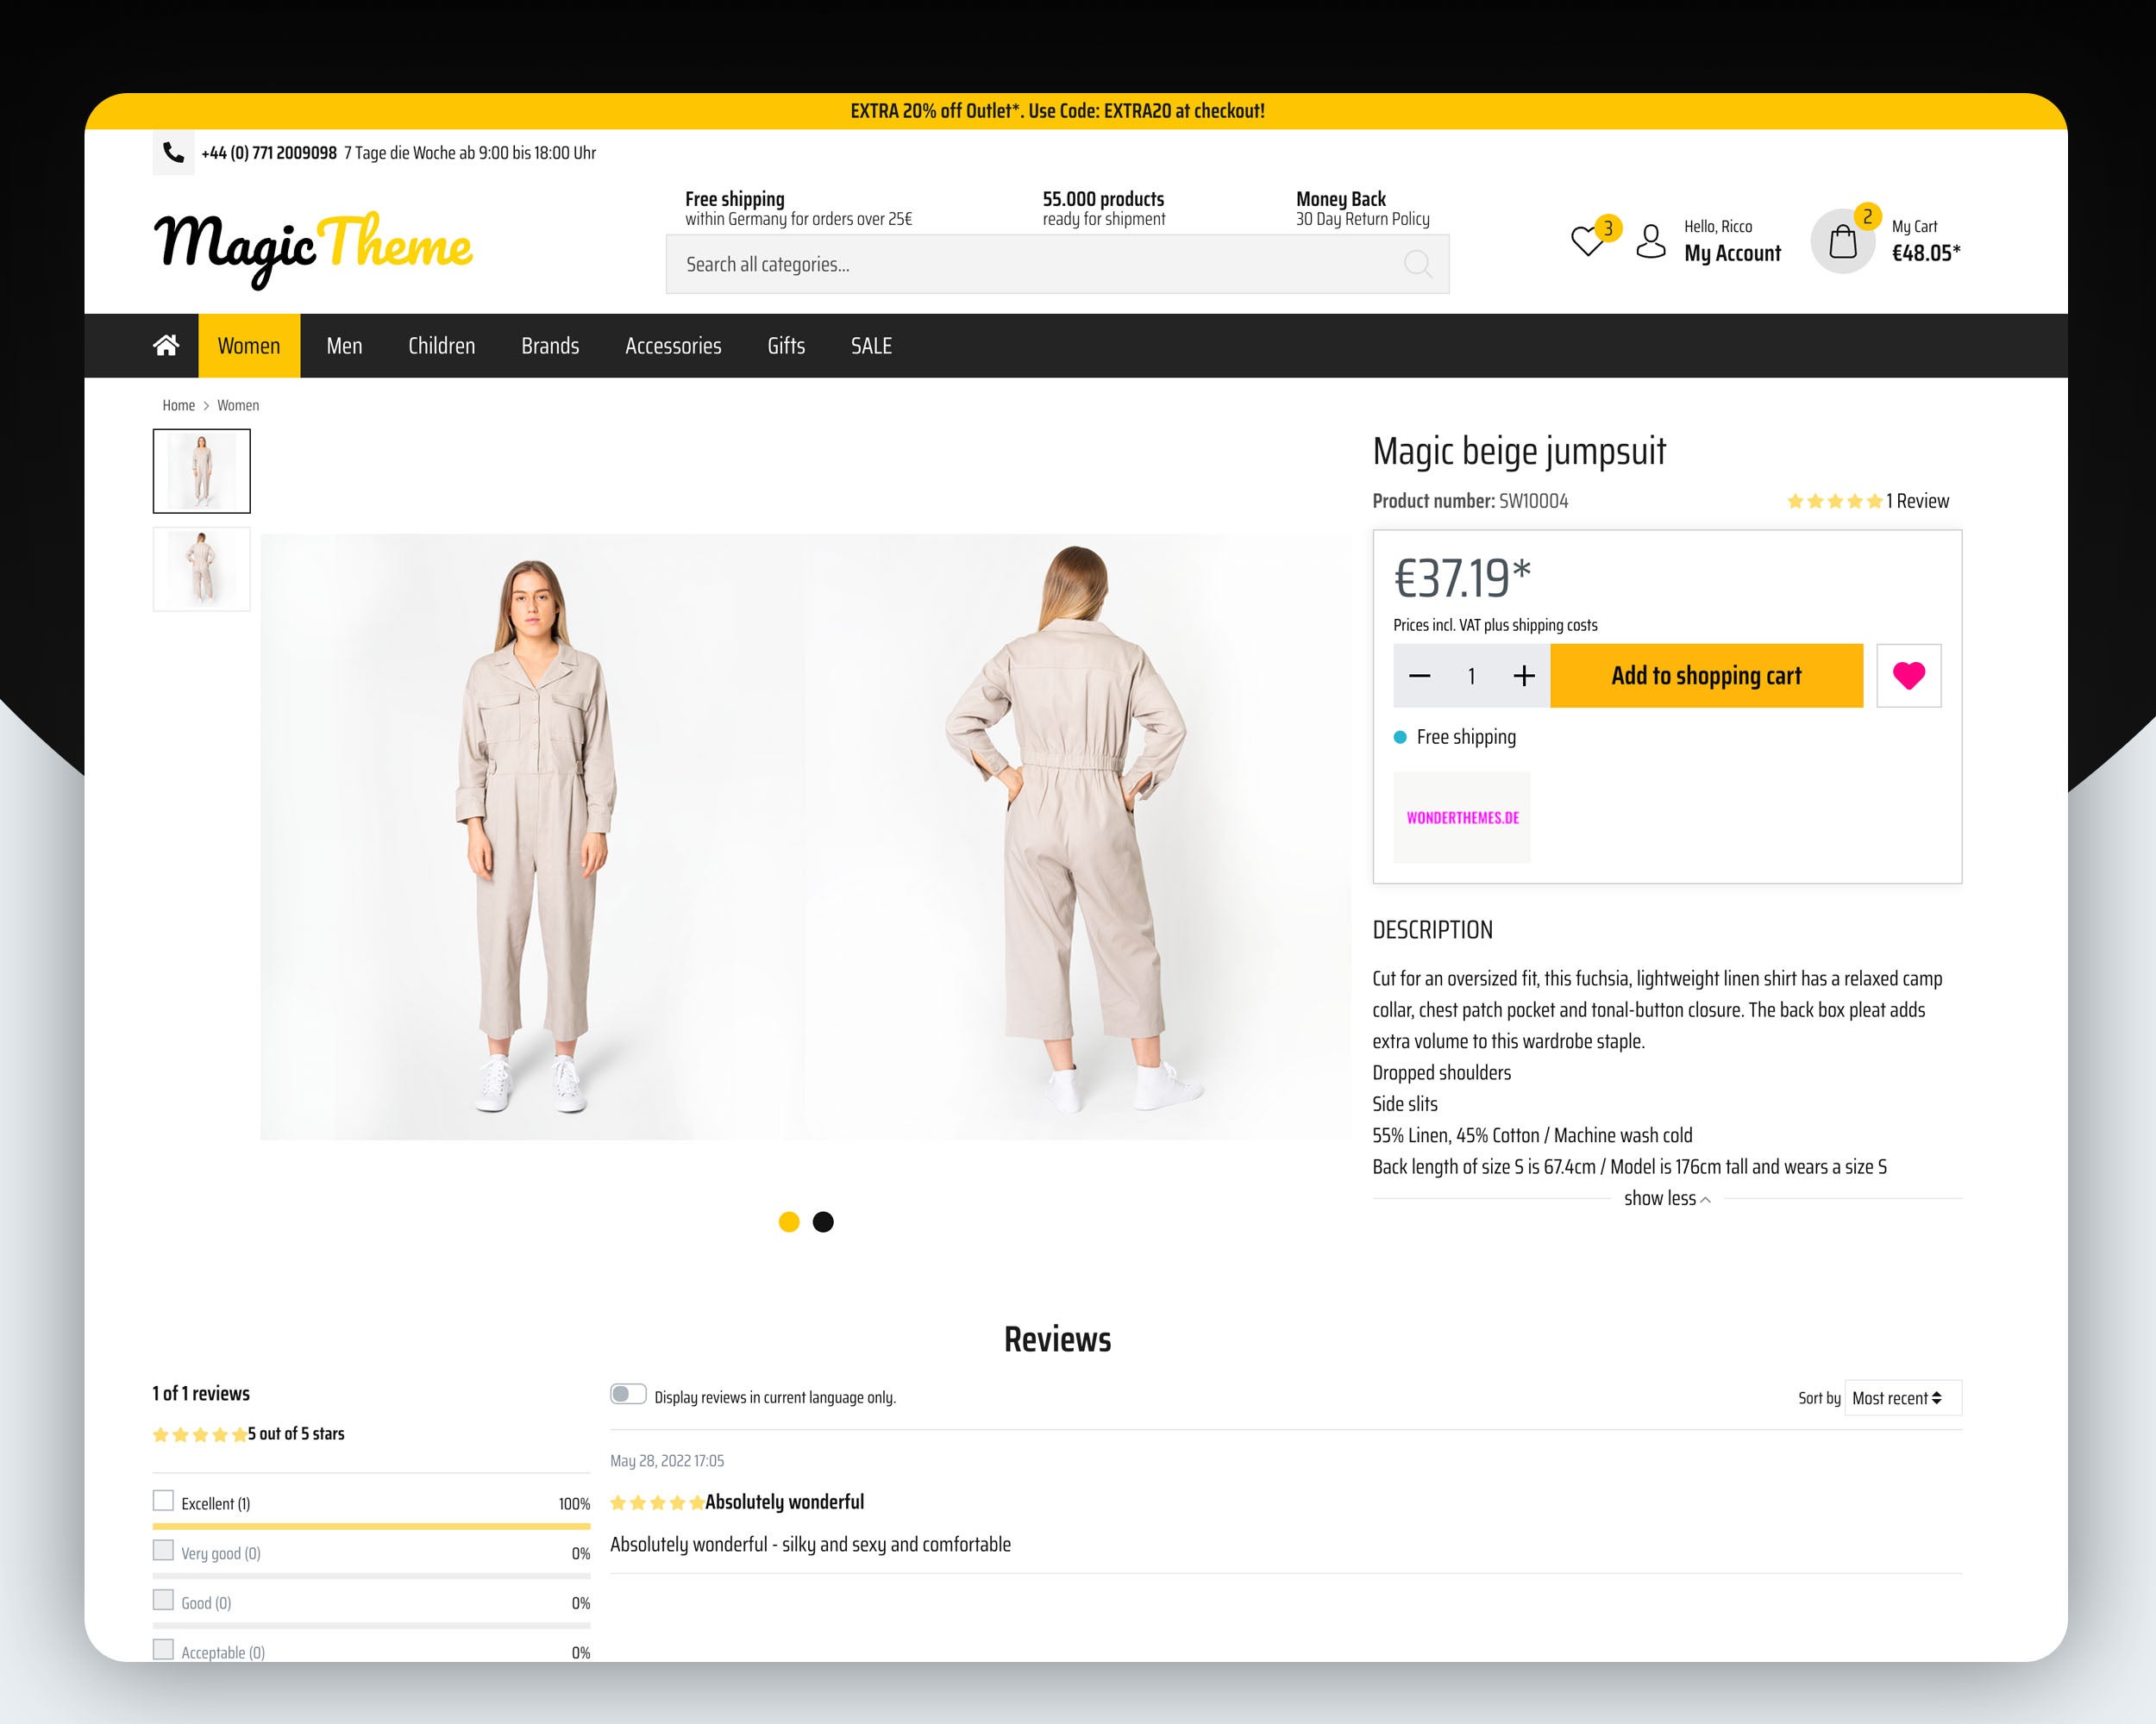The image size is (2156, 1724).
Task: Click the My Cart €48.05* total
Action: pos(1926,240)
